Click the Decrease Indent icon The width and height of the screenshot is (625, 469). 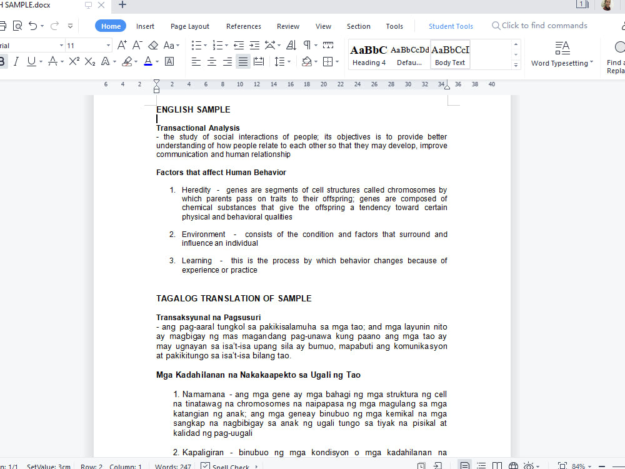point(239,45)
